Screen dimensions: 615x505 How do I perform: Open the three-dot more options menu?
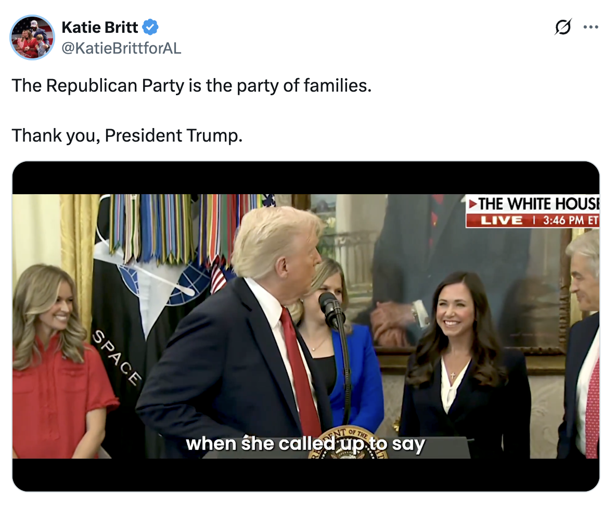point(591,27)
